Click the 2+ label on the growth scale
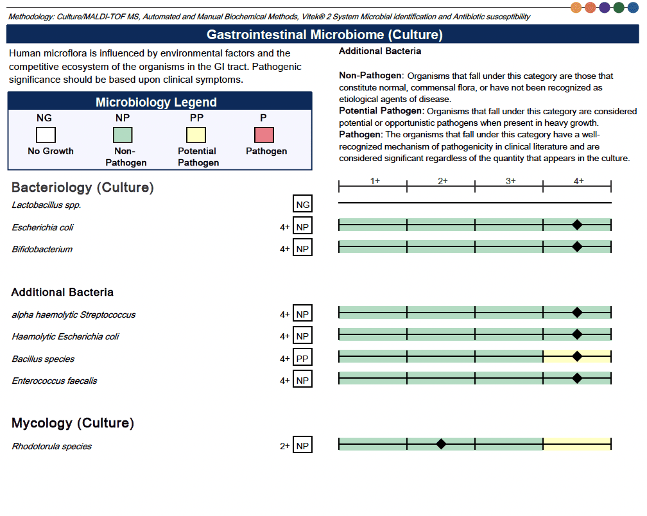 442,181
